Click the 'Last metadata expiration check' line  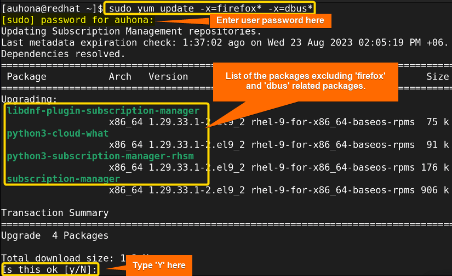pyautogui.click(x=225, y=43)
